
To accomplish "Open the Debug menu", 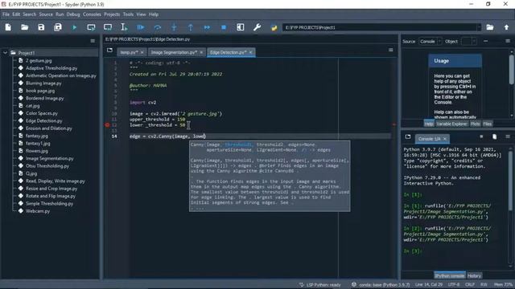I will (x=73, y=14).
